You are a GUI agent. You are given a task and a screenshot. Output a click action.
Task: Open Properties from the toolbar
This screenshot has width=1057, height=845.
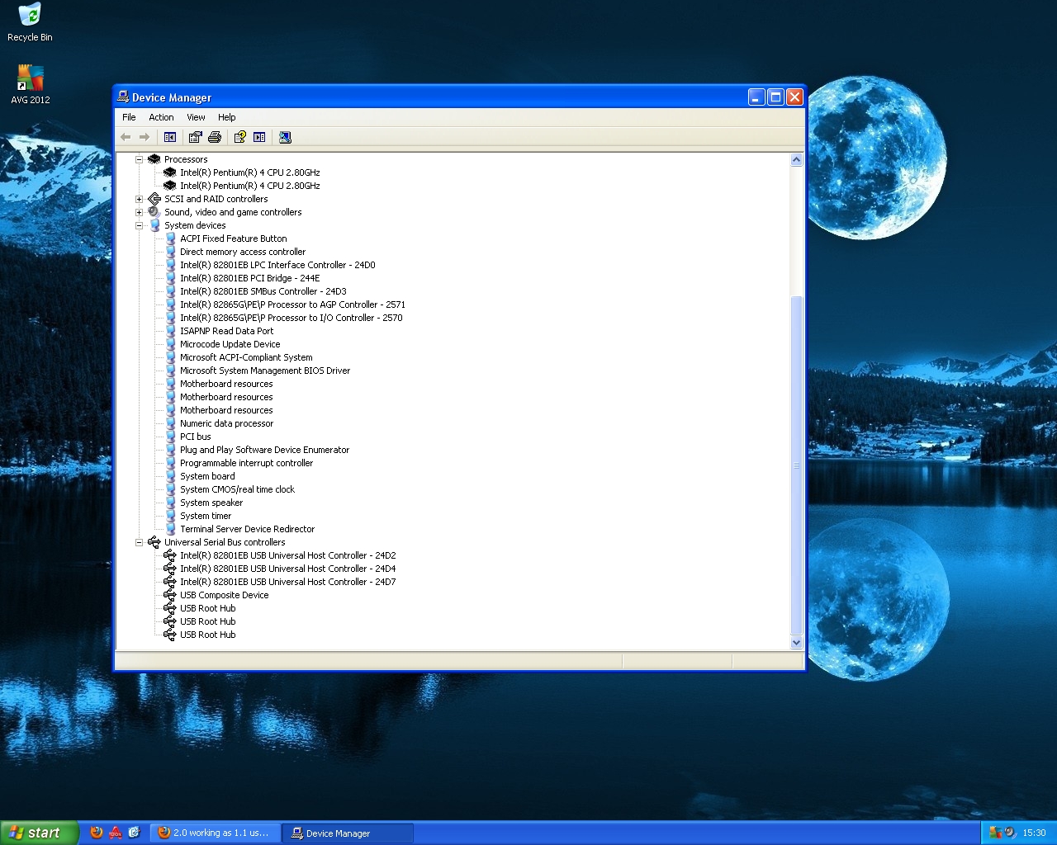tap(195, 137)
